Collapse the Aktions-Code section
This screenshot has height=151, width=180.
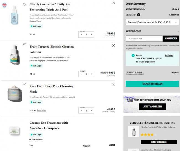tap(178, 31)
